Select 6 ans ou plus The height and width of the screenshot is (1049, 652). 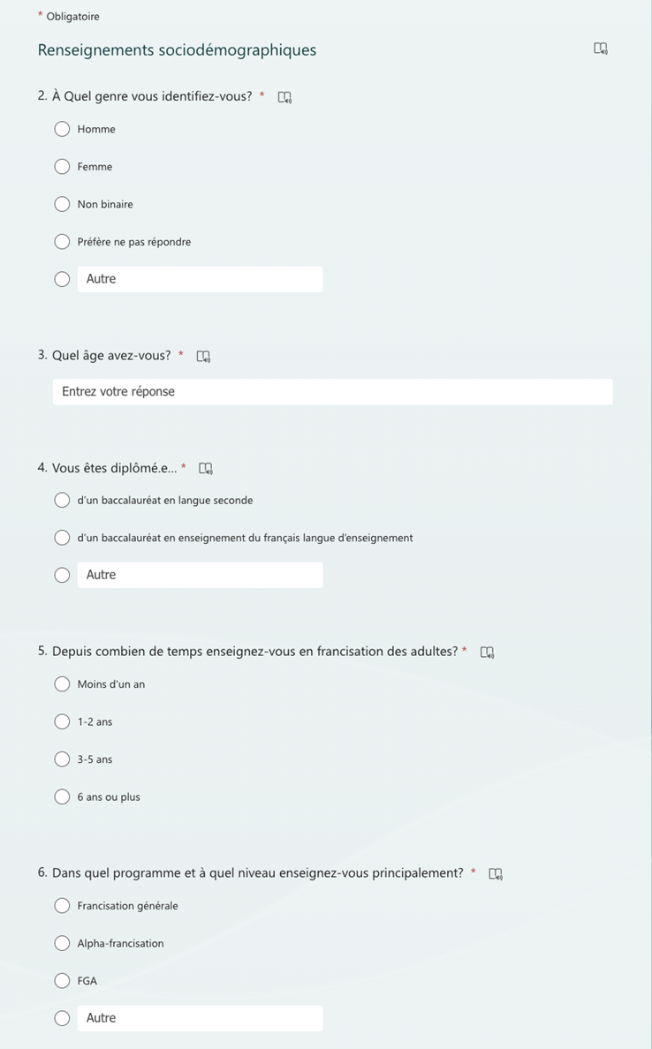[x=62, y=797]
